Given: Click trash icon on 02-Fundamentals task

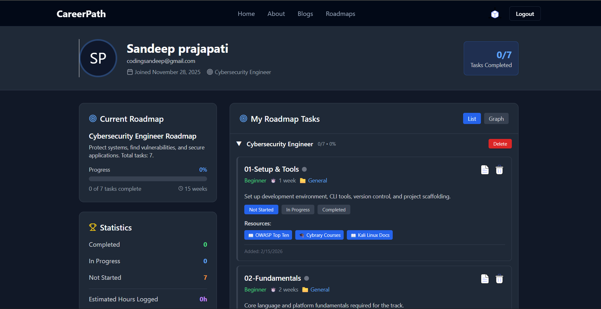Looking at the screenshot, I should coord(499,279).
